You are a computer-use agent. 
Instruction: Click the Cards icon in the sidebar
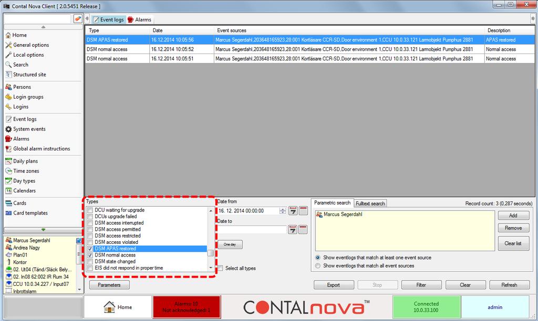(8, 203)
